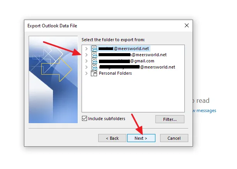Expand the fourth account's folder list
This screenshot has height=169, width=237.
pyautogui.click(x=86, y=67)
